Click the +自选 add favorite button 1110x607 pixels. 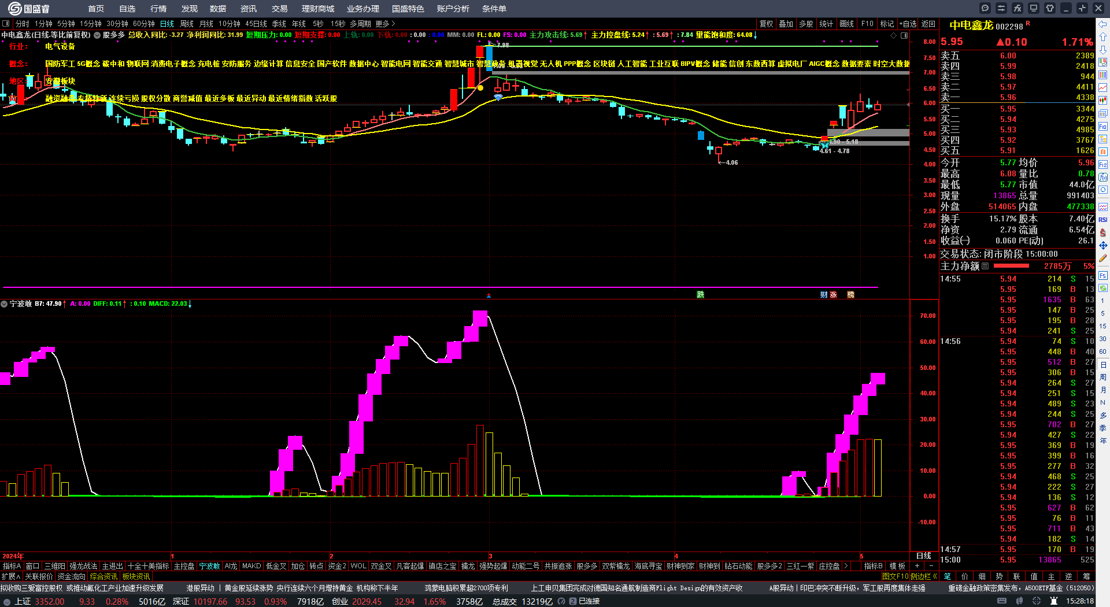coord(908,24)
